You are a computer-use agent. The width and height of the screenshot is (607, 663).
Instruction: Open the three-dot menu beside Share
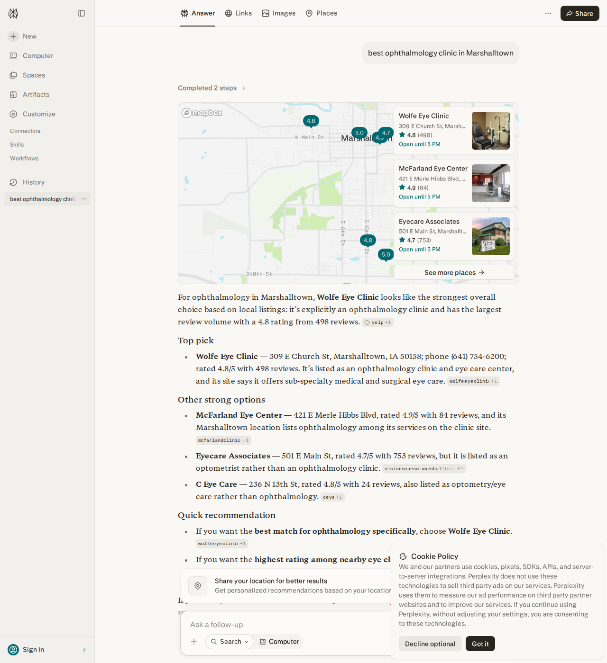click(548, 13)
